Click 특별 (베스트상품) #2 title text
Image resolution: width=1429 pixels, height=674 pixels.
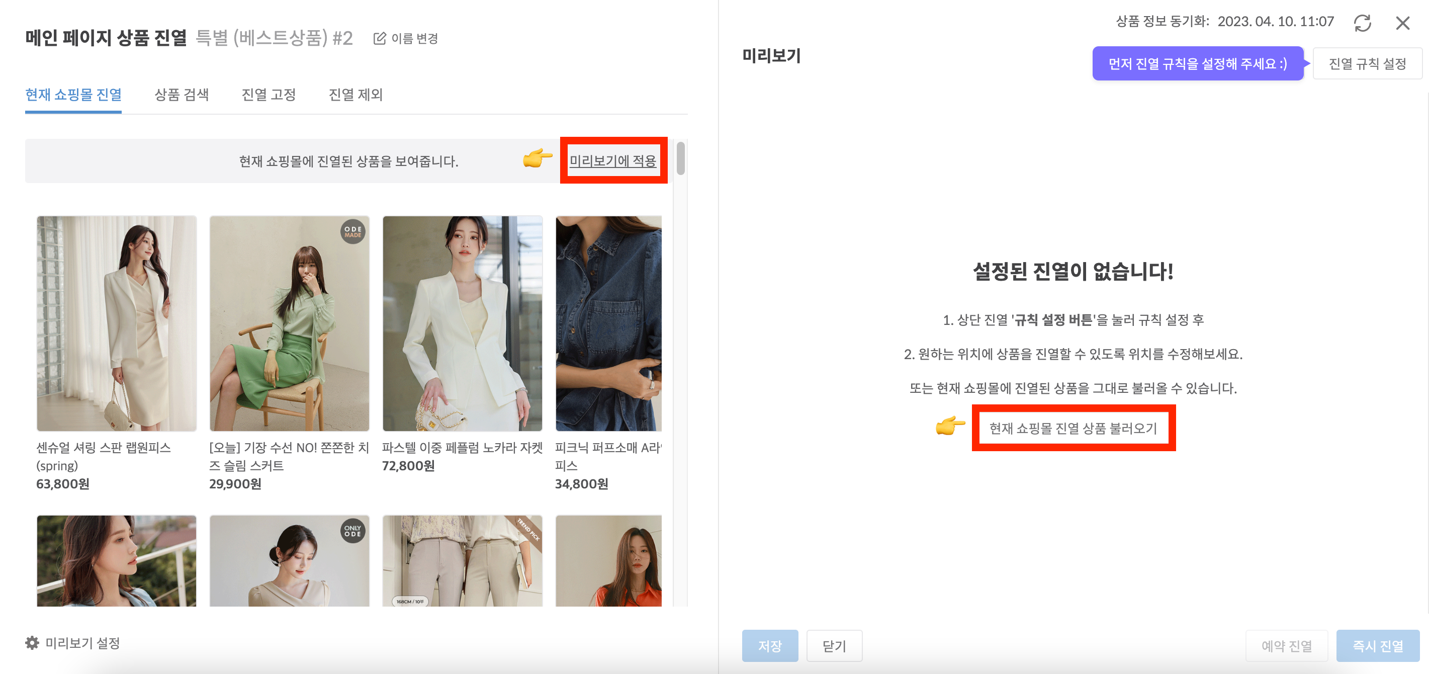click(x=274, y=38)
